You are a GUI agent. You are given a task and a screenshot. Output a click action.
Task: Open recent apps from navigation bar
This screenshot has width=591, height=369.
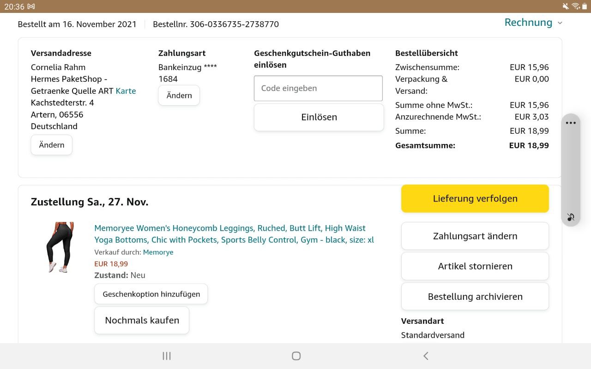click(x=167, y=356)
